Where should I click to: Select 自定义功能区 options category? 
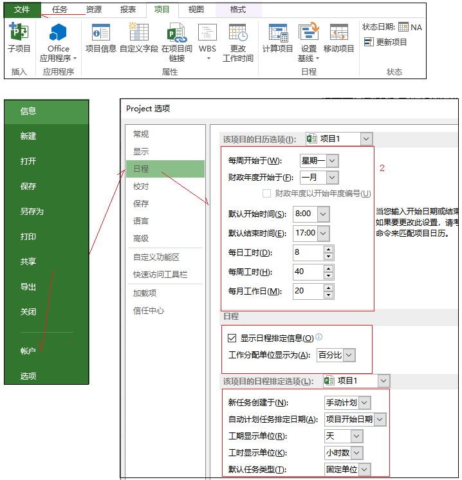click(165, 257)
